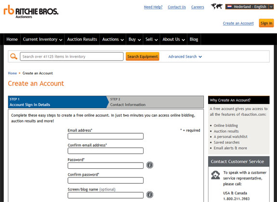Focus the Confirm email address field
Viewport: 277px width, 202px height.
[106, 151]
